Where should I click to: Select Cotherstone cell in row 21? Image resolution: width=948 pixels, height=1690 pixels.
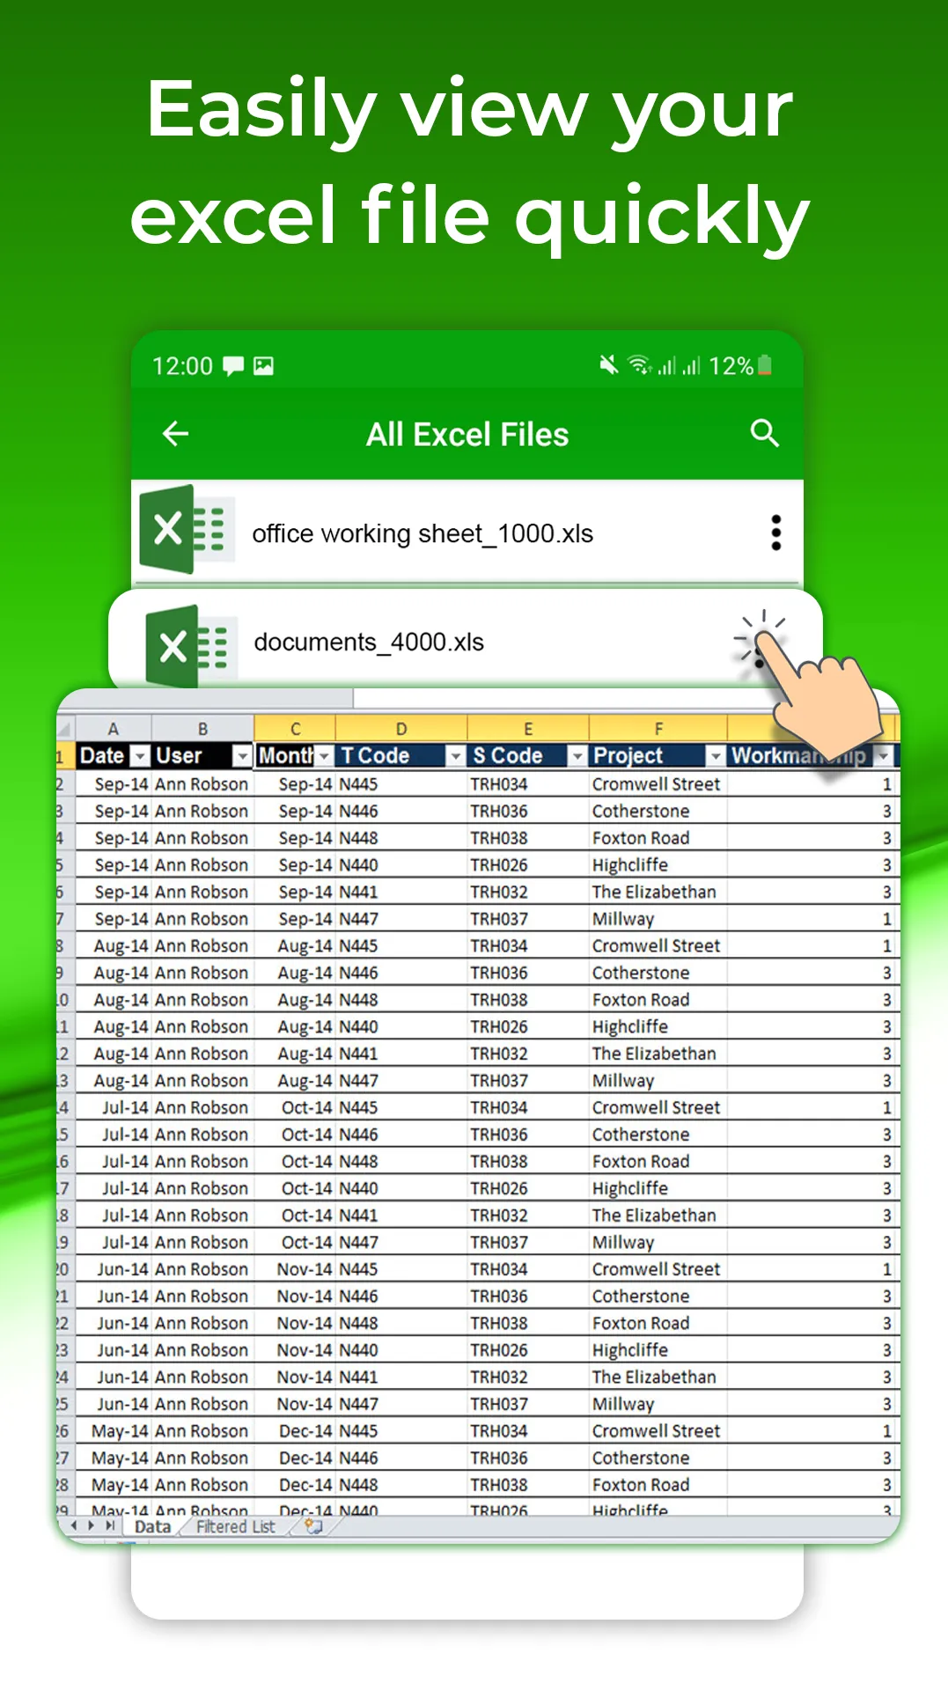[658, 1297]
